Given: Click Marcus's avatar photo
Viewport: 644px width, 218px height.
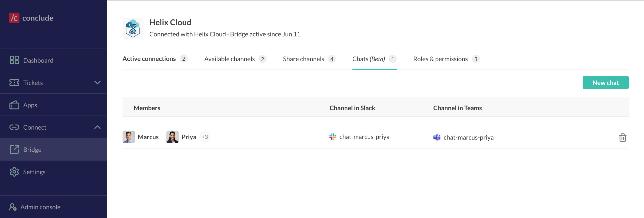Looking at the screenshot, I should coord(129,137).
